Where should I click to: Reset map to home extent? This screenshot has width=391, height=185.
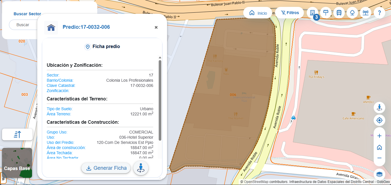[379, 147]
